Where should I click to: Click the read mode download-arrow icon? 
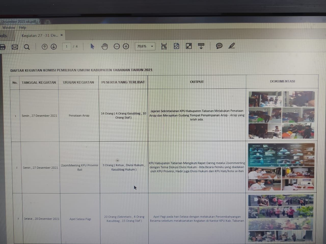click(x=201, y=46)
